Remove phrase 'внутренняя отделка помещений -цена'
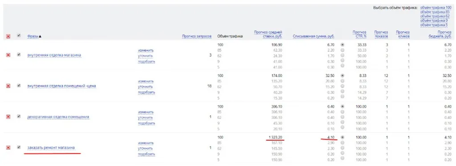This screenshot has height=166, width=456. click(8, 86)
